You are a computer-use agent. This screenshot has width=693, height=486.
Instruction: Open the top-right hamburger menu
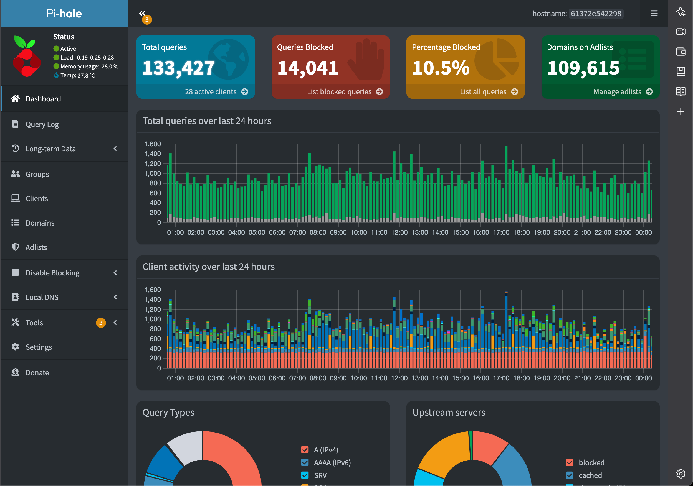(654, 13)
